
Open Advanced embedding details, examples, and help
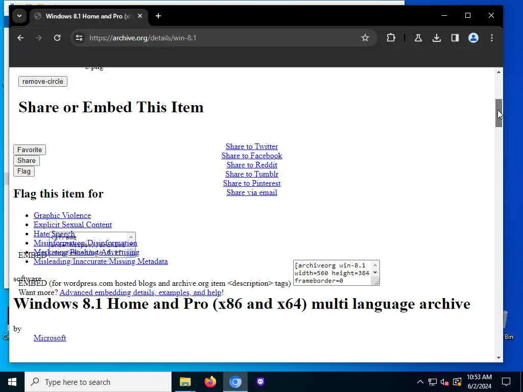[140, 292]
